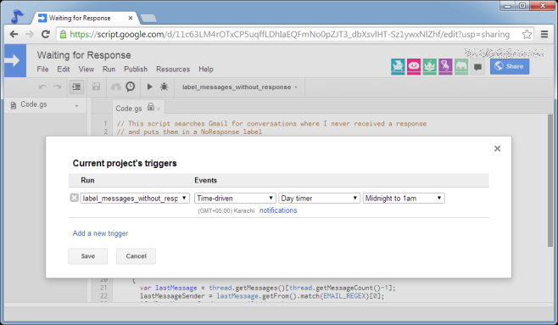Open the Midnight to 1am dropdown
This screenshot has height=325, width=558.
point(404,198)
